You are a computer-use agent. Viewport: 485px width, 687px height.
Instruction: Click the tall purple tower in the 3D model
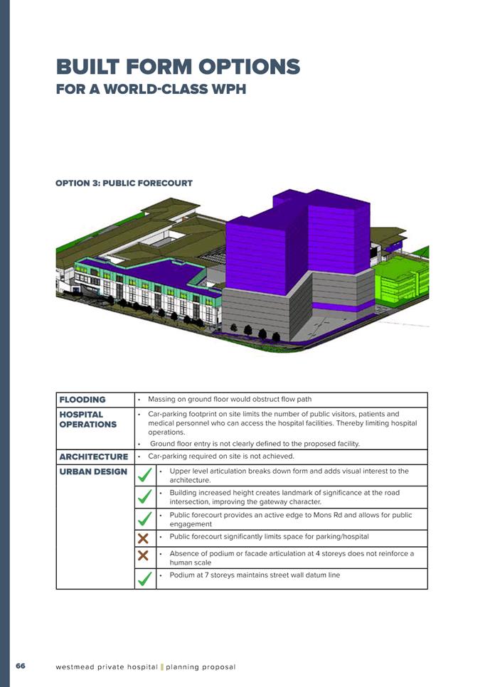[x=299, y=235]
